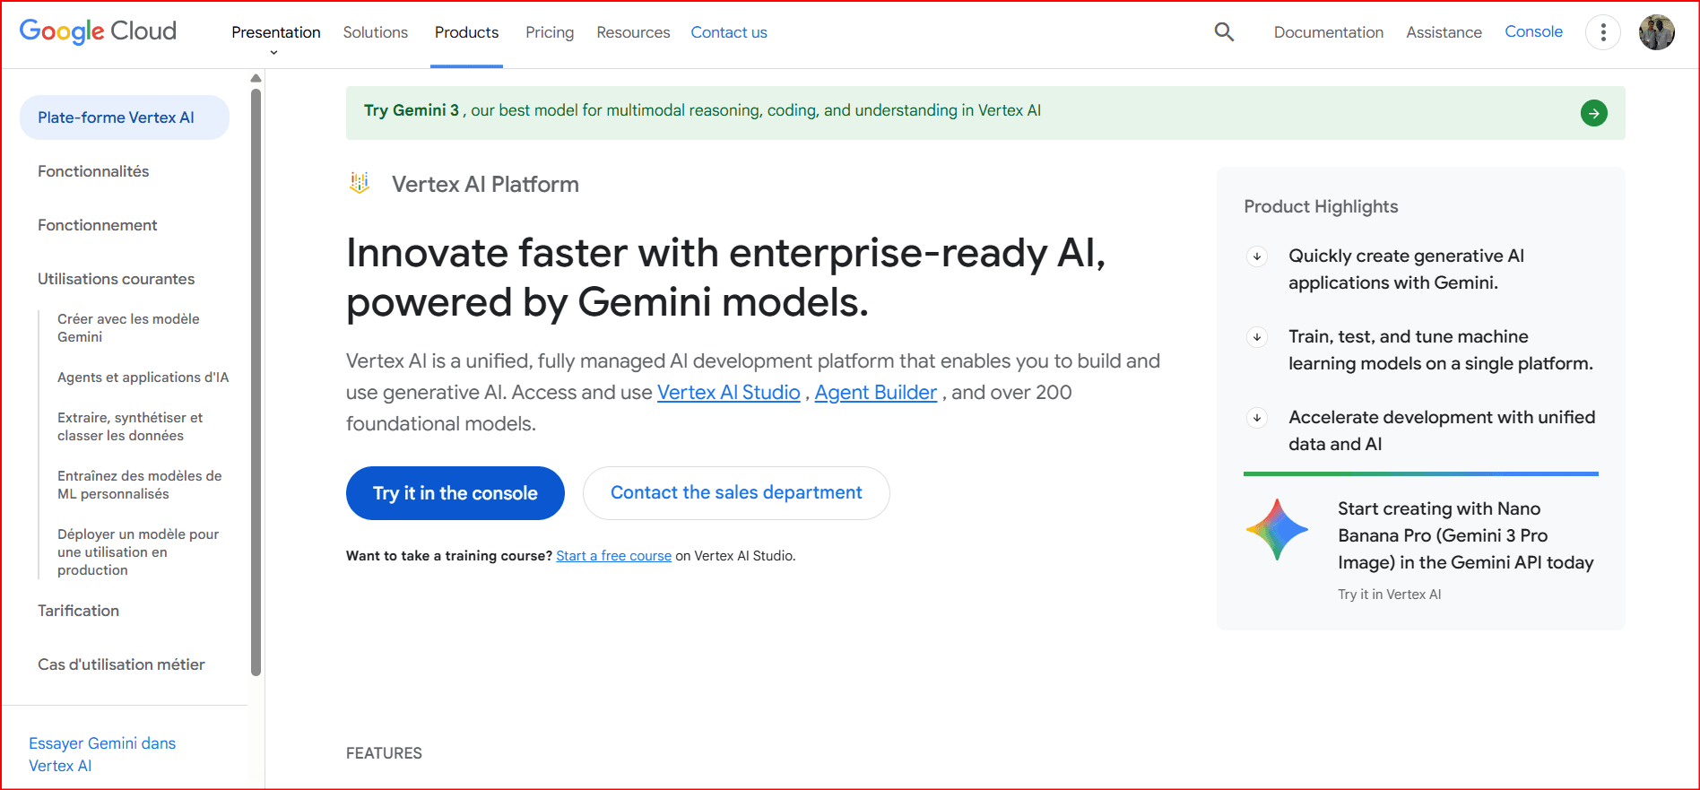
Task: Click the Google Cloud logo
Action: [x=98, y=31]
